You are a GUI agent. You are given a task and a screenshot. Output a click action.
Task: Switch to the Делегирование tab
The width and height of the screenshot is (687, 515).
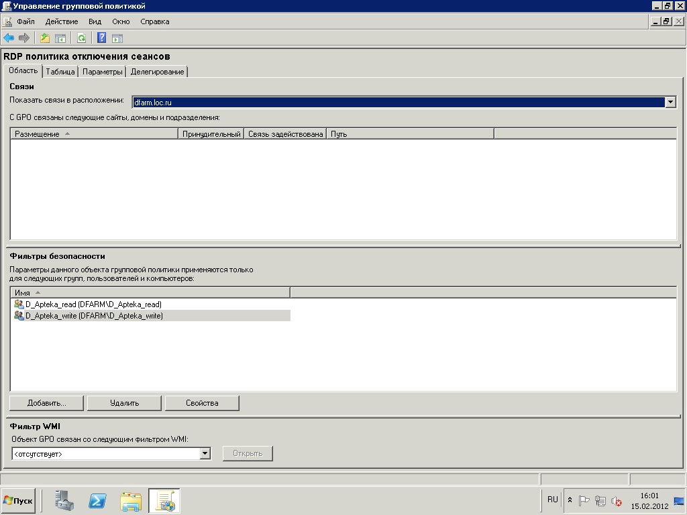coord(157,72)
